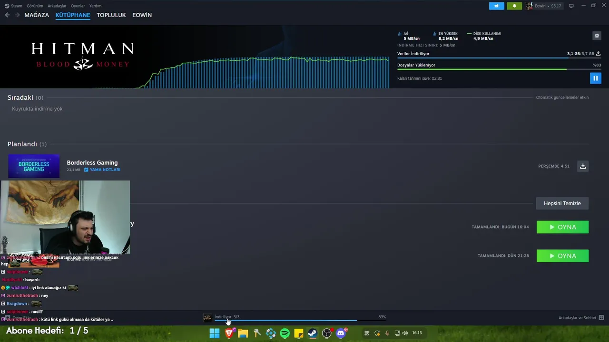Click the Borderless Gaming thumbnail
Screen dimensions: 609x342
pyautogui.click(x=34, y=166)
